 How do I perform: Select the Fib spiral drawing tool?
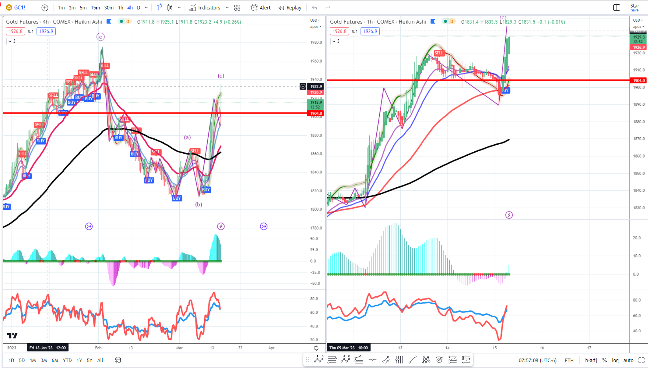point(439,360)
